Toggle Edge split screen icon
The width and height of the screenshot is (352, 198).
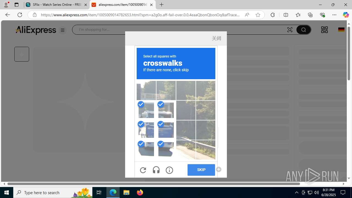click(286, 15)
